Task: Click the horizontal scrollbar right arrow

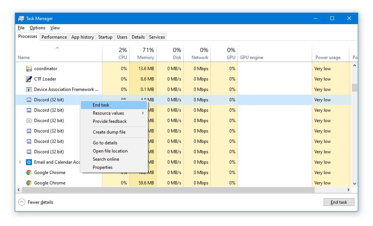Action: tap(349, 190)
